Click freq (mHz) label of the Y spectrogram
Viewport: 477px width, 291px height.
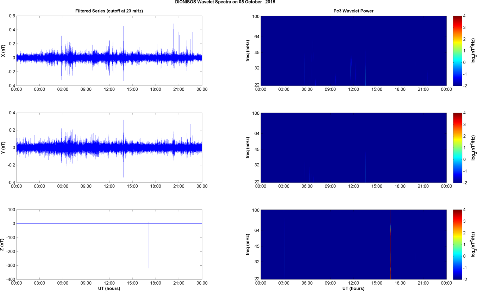247,148
